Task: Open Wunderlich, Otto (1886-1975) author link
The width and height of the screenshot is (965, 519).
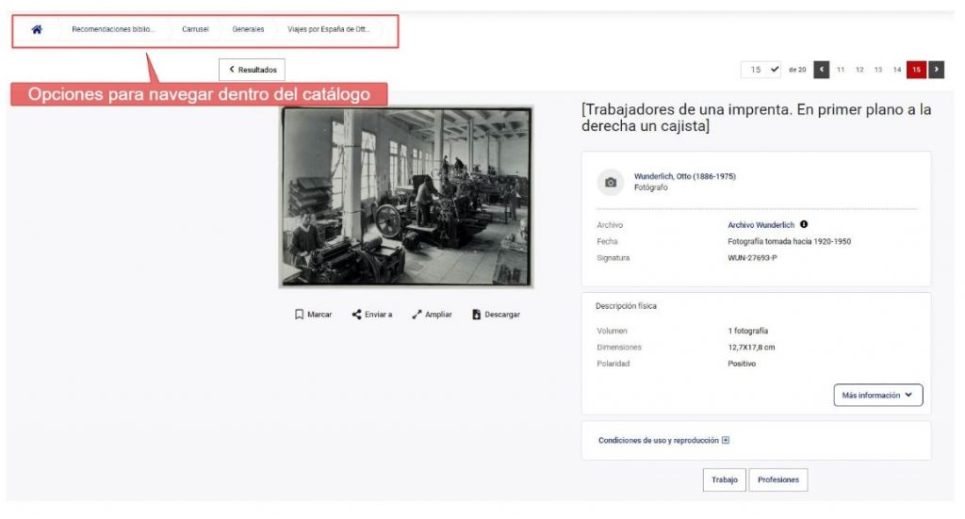Action: (x=685, y=176)
